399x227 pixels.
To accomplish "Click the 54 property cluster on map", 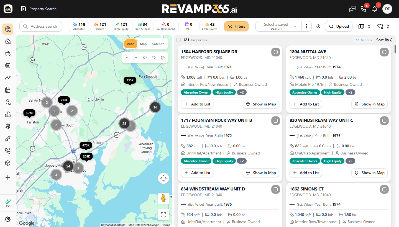I will pos(68,166).
